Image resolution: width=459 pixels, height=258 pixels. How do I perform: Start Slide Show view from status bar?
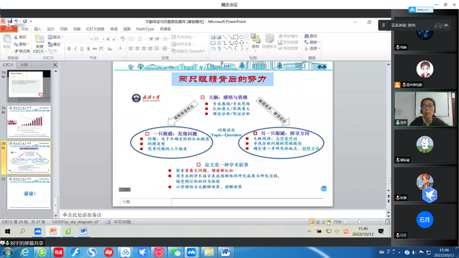pos(329,222)
